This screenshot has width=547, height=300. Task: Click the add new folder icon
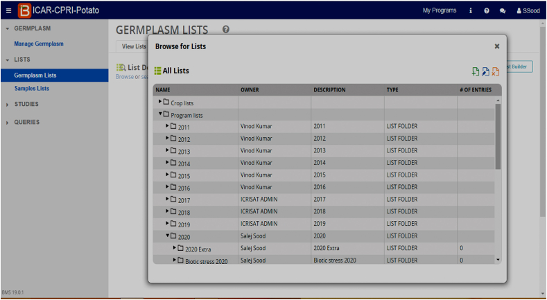coord(475,71)
